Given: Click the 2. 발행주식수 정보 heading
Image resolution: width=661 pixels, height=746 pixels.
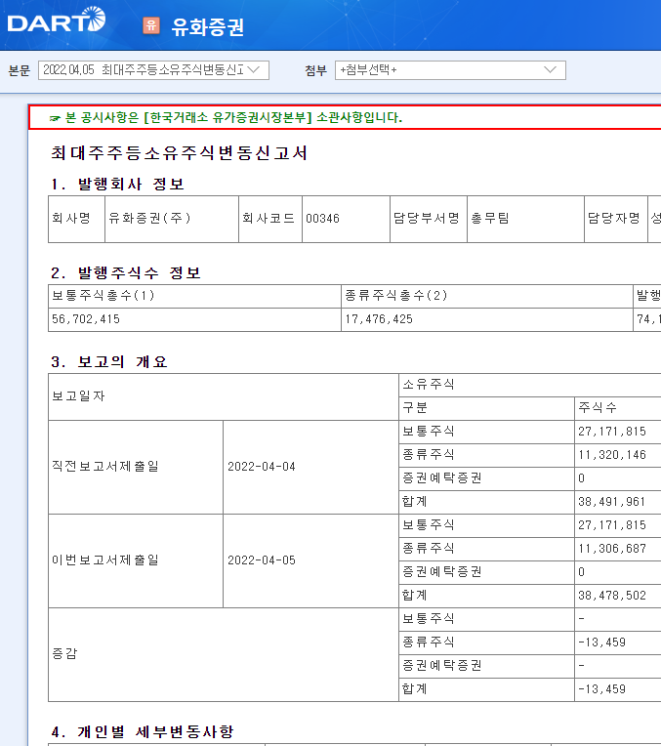Looking at the screenshot, I should tap(126, 273).
